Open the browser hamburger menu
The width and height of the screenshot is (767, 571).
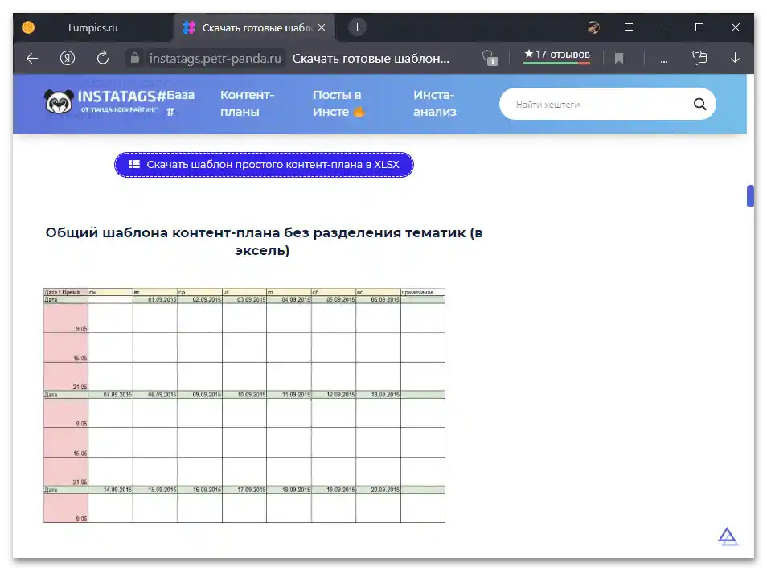click(x=629, y=27)
